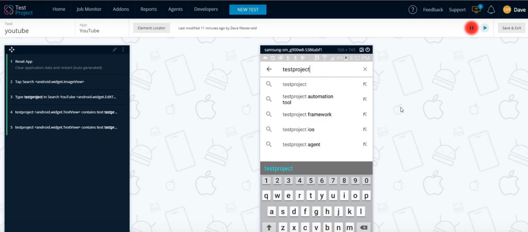Tap the '0' key on the keyboard
This screenshot has height=232, width=528.
(367, 181)
